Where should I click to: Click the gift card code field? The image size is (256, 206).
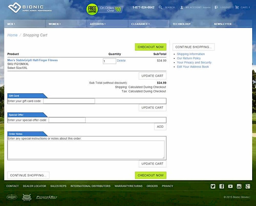[x=69, y=101]
